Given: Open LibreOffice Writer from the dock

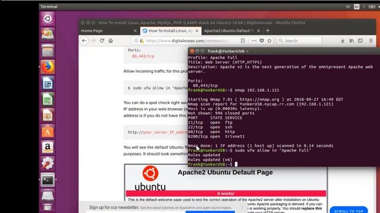Looking at the screenshot, I should tap(47, 83).
